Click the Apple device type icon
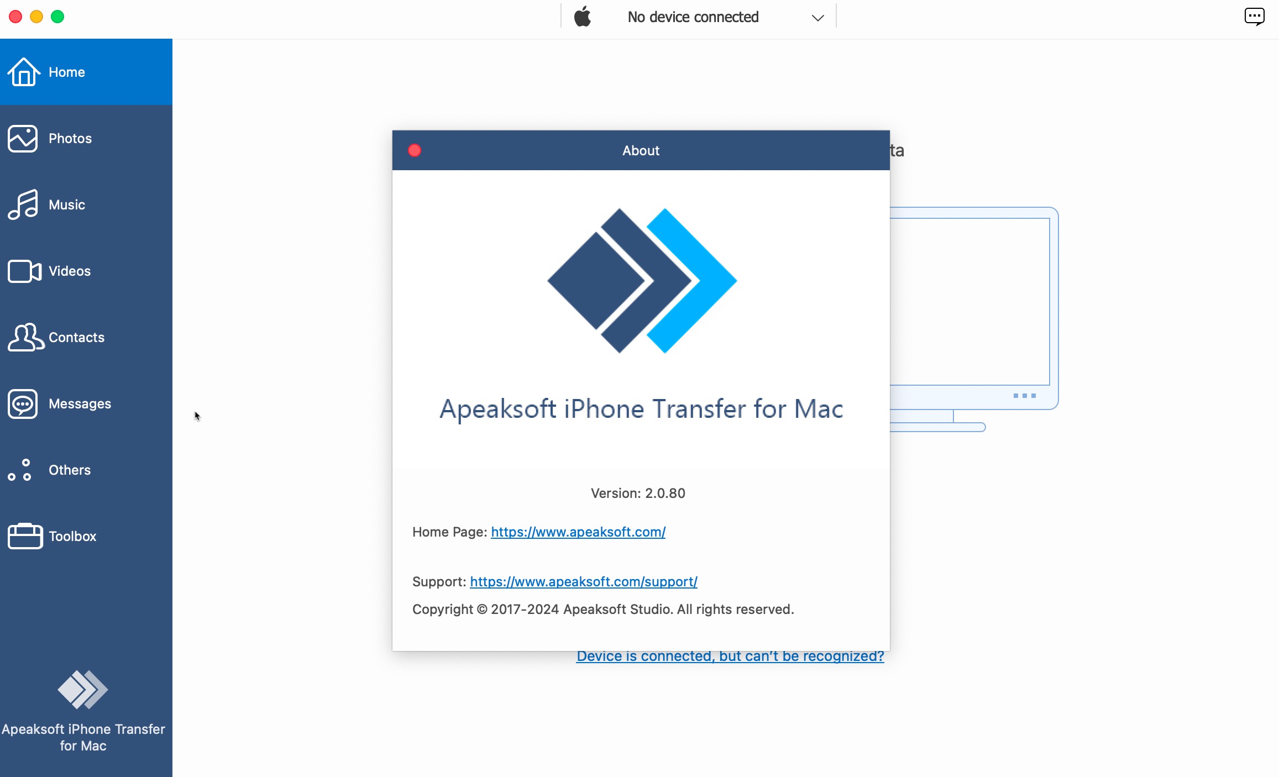1279x777 pixels. click(583, 17)
